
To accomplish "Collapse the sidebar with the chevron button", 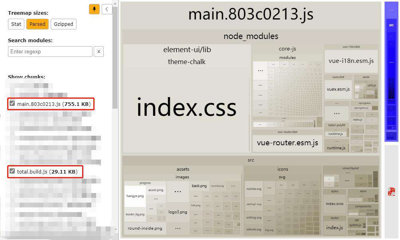I will [x=106, y=10].
